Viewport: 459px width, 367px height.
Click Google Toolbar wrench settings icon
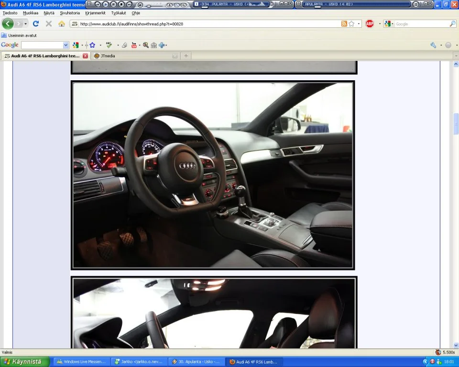click(433, 45)
